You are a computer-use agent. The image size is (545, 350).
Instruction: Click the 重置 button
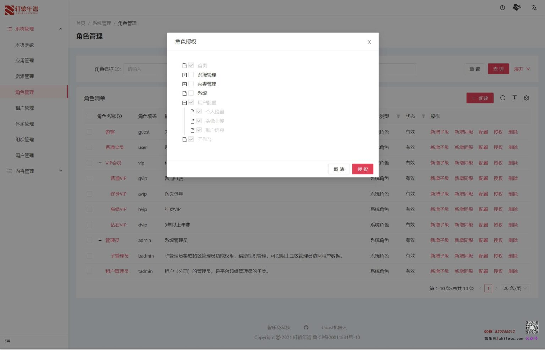coord(475,69)
